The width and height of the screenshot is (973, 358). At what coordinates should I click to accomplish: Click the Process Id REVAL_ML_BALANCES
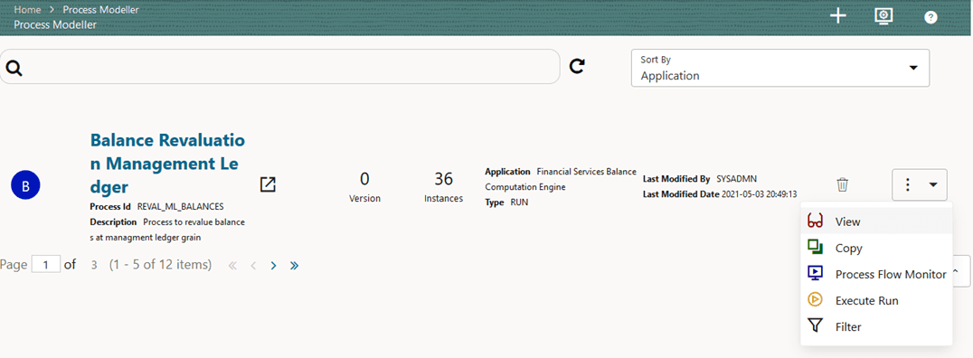point(180,207)
